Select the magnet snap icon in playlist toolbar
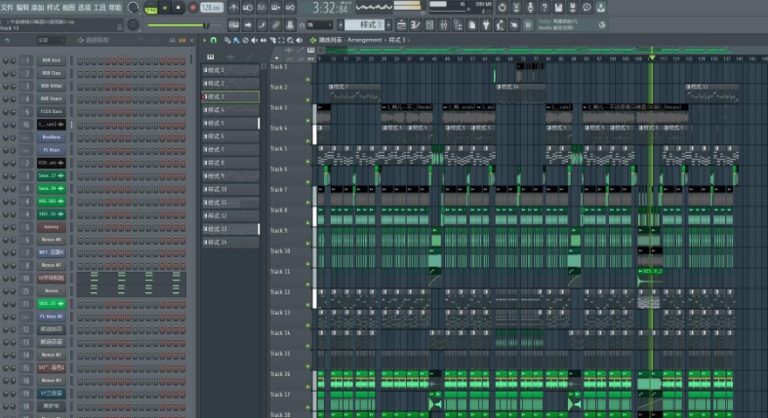The image size is (768, 418). (x=214, y=40)
